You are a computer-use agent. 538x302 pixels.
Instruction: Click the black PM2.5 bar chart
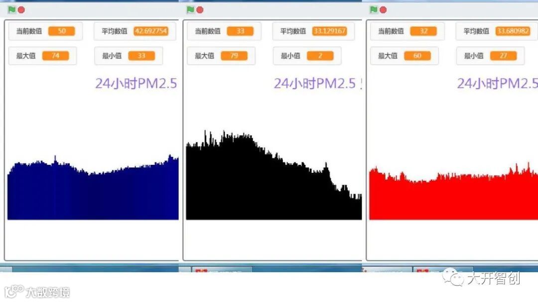274,175
